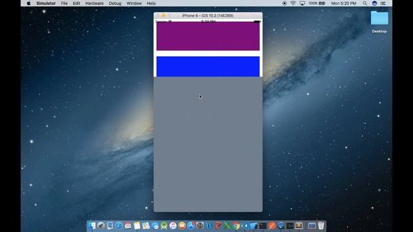Open the Debug menu
The image size is (413, 232).
115,3
